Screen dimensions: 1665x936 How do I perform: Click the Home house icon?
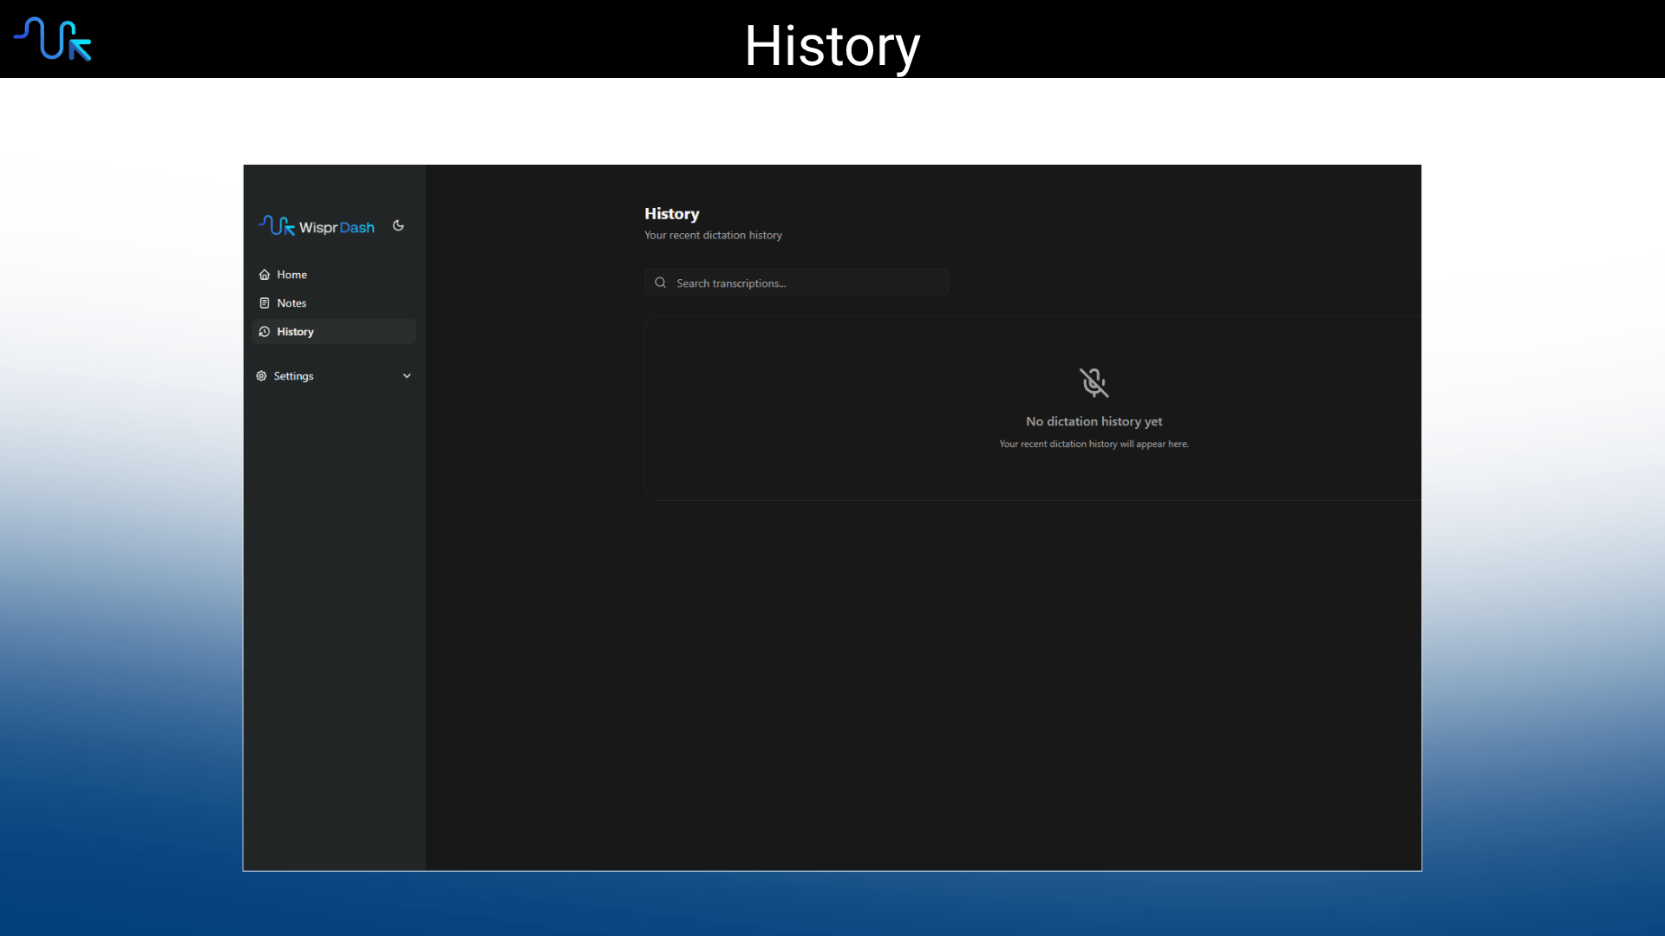(264, 275)
